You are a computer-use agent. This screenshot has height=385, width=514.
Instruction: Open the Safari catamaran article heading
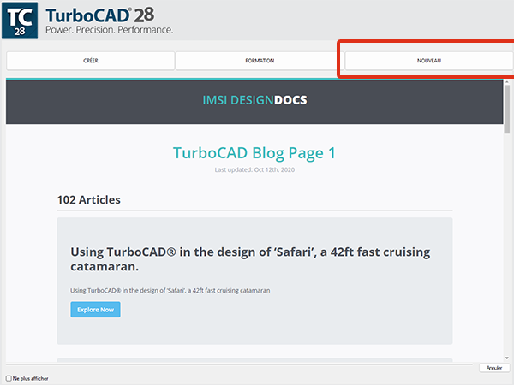[250, 259]
